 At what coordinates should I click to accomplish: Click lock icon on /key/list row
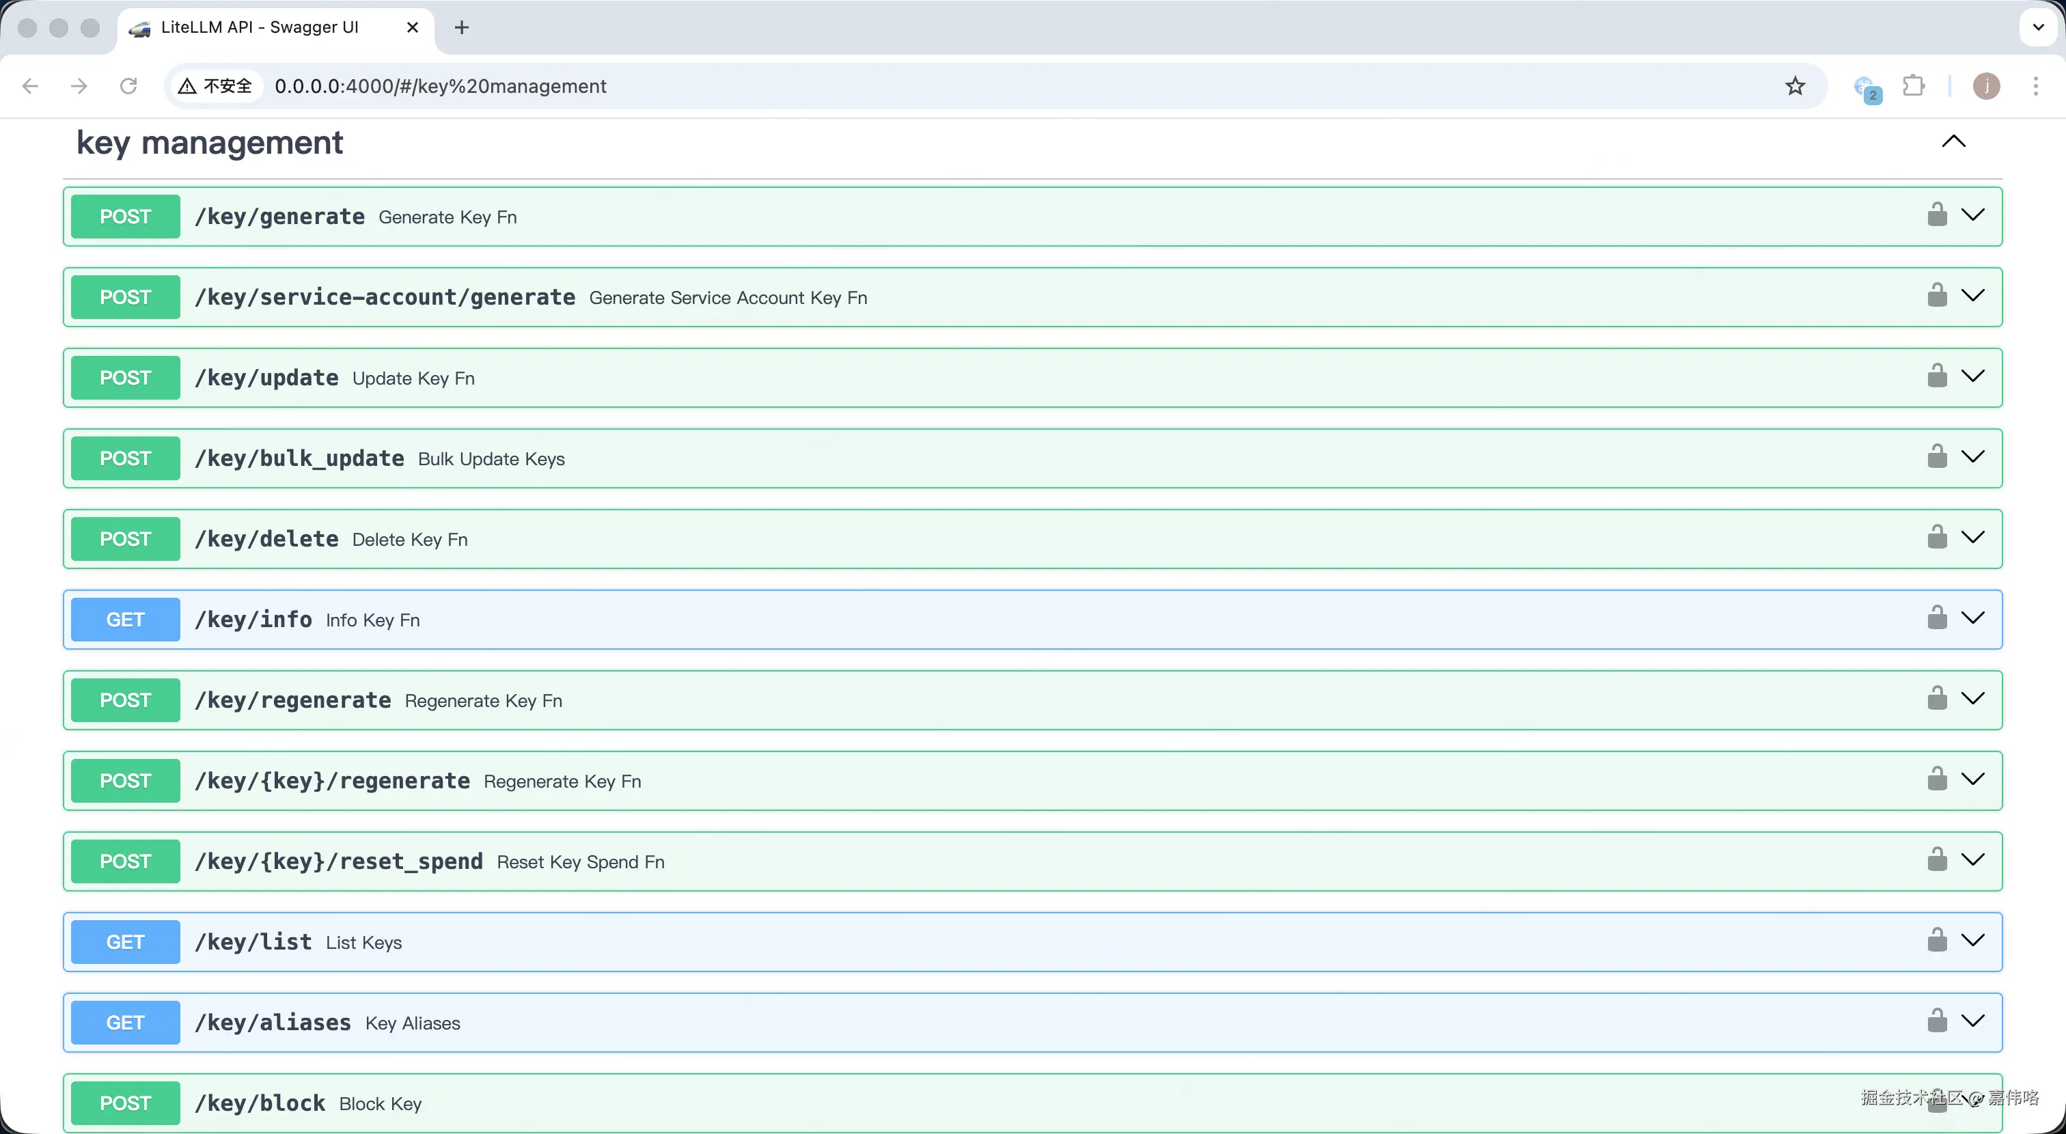pyautogui.click(x=1936, y=940)
